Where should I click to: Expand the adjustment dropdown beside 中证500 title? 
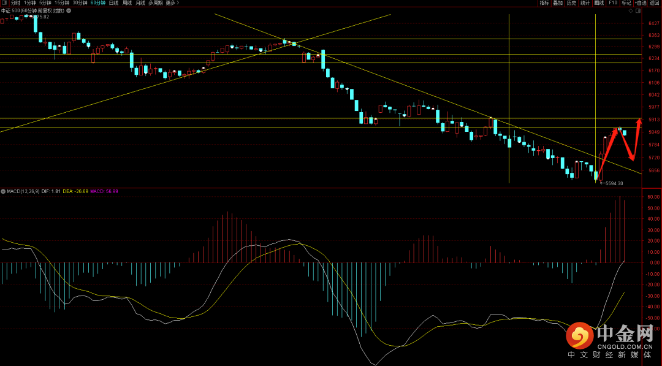[x=67, y=10]
